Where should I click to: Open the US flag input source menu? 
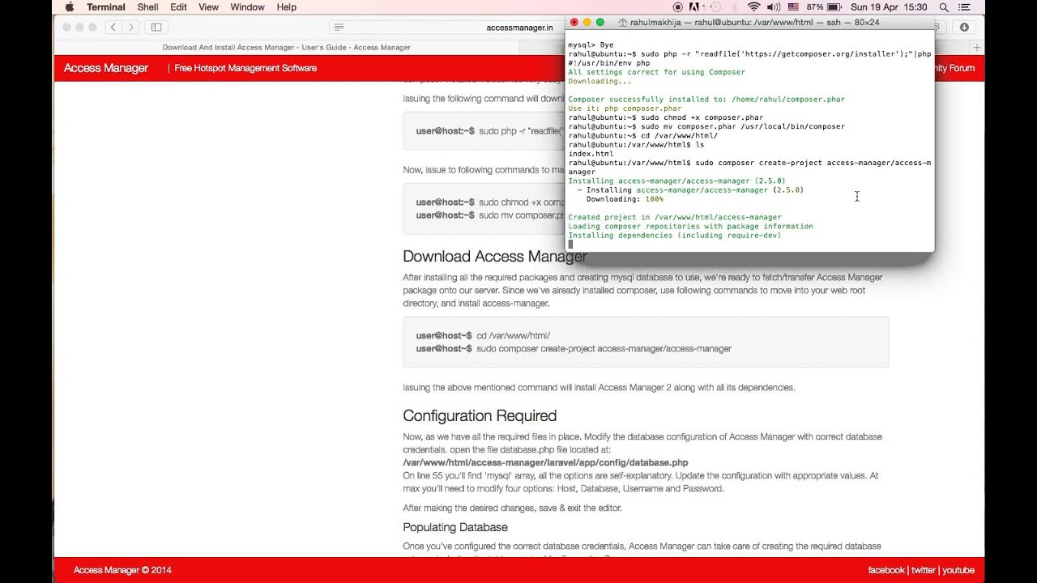(x=793, y=7)
